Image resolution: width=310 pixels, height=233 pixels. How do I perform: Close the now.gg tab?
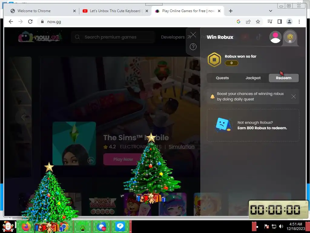(219, 11)
